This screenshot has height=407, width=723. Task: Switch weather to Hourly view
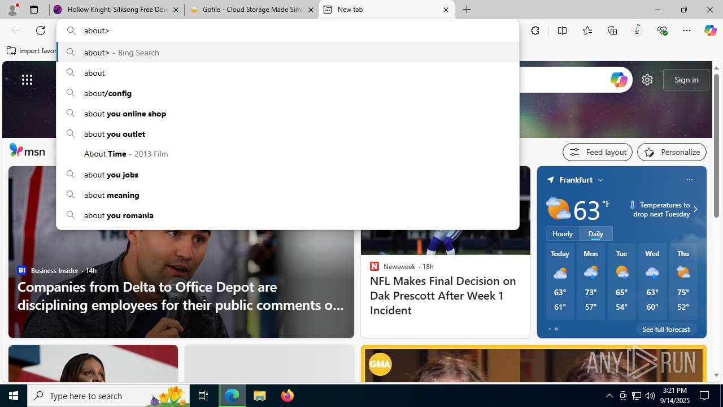click(563, 233)
